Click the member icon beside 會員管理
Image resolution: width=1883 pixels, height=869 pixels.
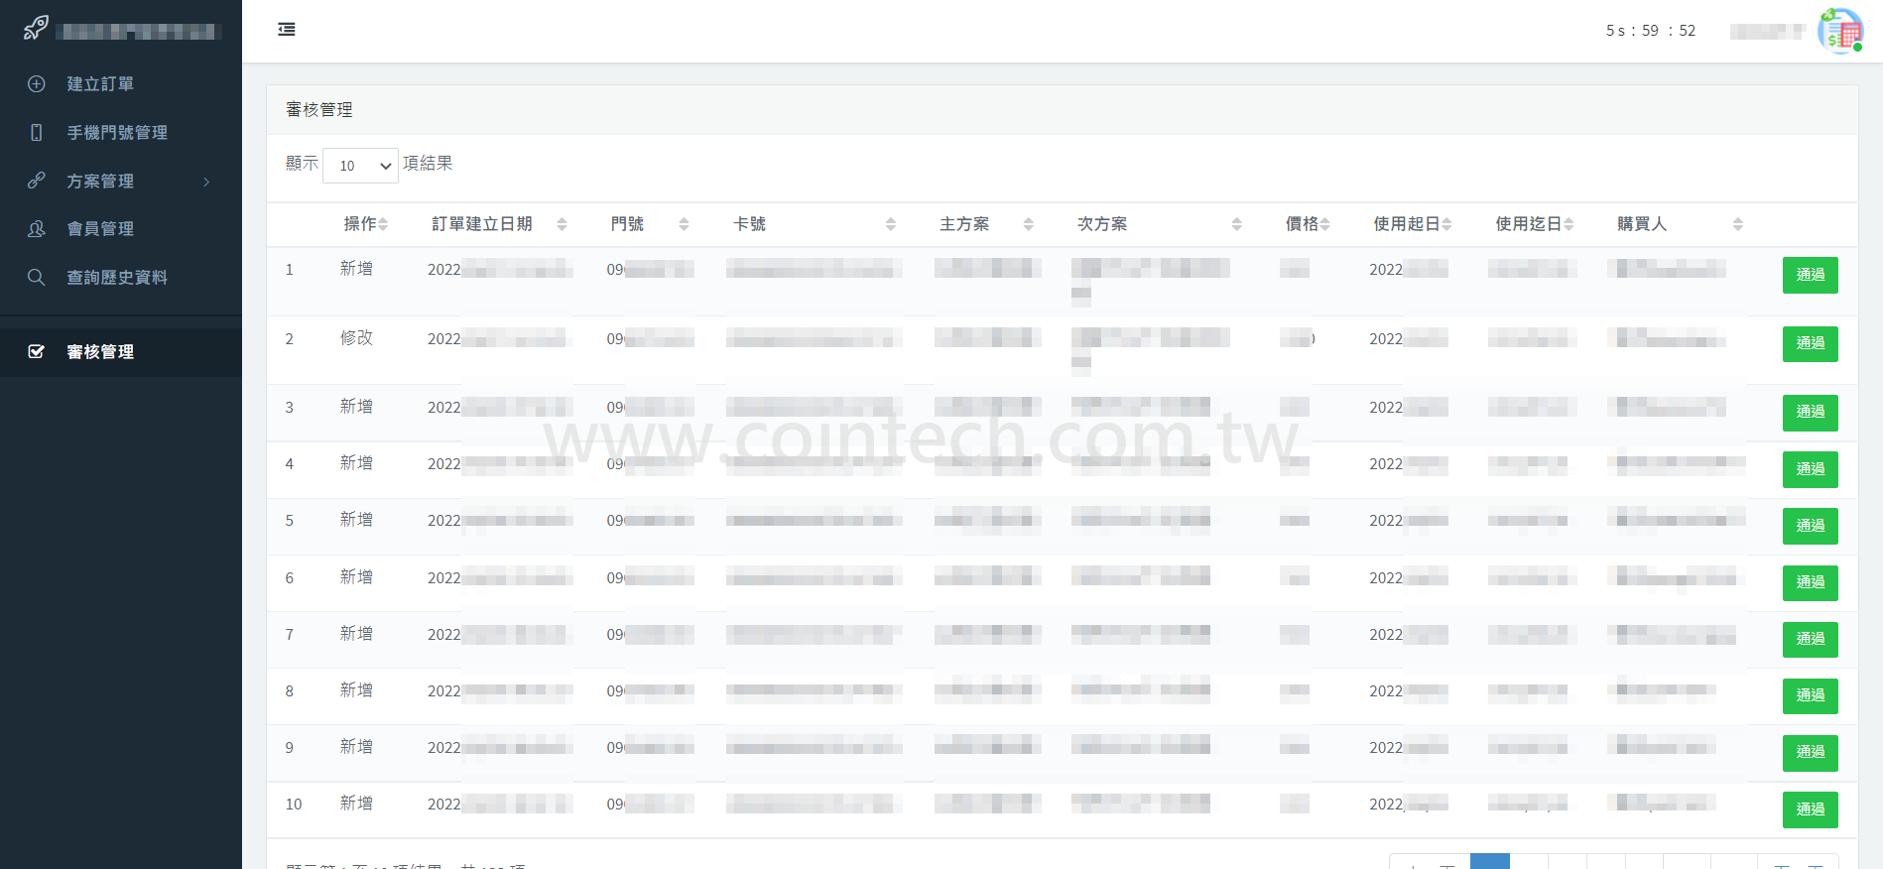[x=37, y=229]
